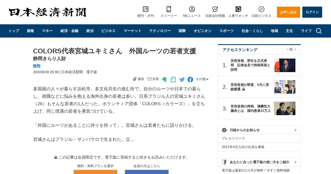Click article headline COLORS代表宮城ユキミさん
The width and height of the screenshot is (331, 174).
coord(114,51)
